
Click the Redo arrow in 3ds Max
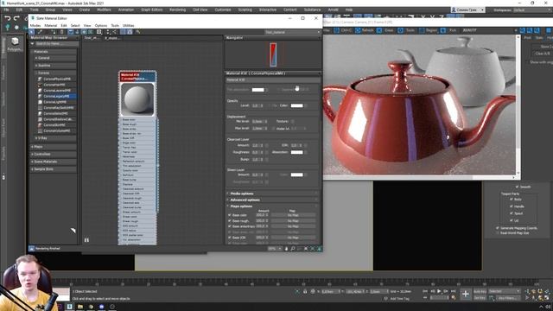(16, 18)
